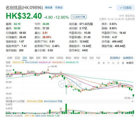Click the volume MA10:424.61万股 label
Screen dimensions: 136x117
point(53,101)
